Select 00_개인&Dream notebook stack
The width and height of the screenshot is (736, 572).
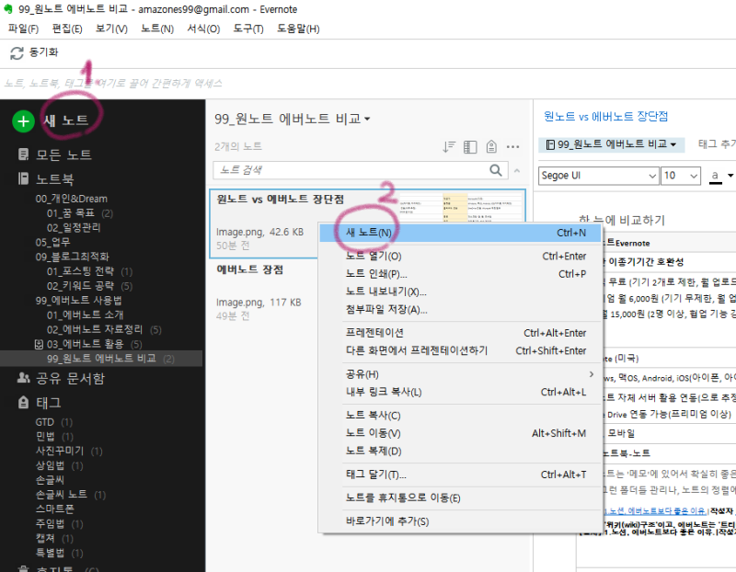[x=72, y=199]
